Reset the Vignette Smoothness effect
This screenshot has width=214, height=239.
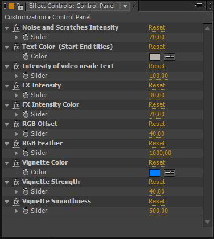[x=157, y=201]
